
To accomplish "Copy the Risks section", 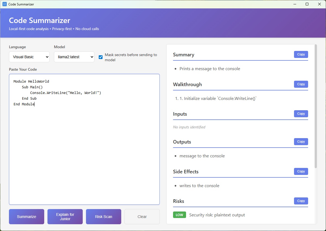I will coord(301,201).
